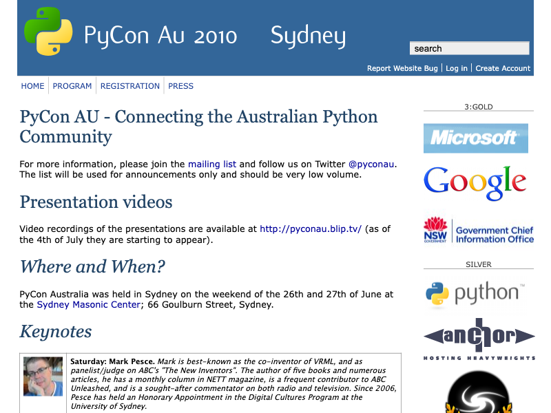
Task: Click the PyCon Au 2010 header title
Action: click(160, 36)
